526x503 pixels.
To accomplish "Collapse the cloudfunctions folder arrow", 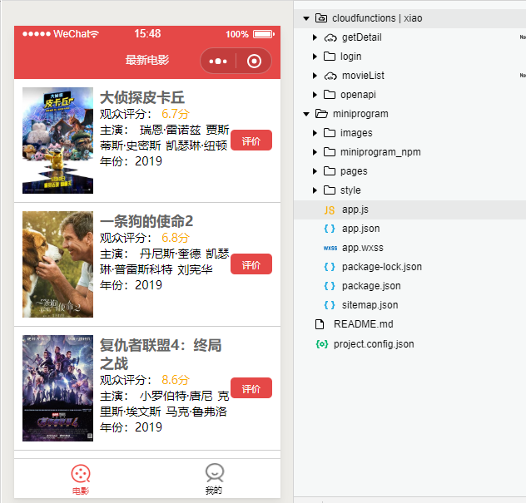I will [306, 18].
